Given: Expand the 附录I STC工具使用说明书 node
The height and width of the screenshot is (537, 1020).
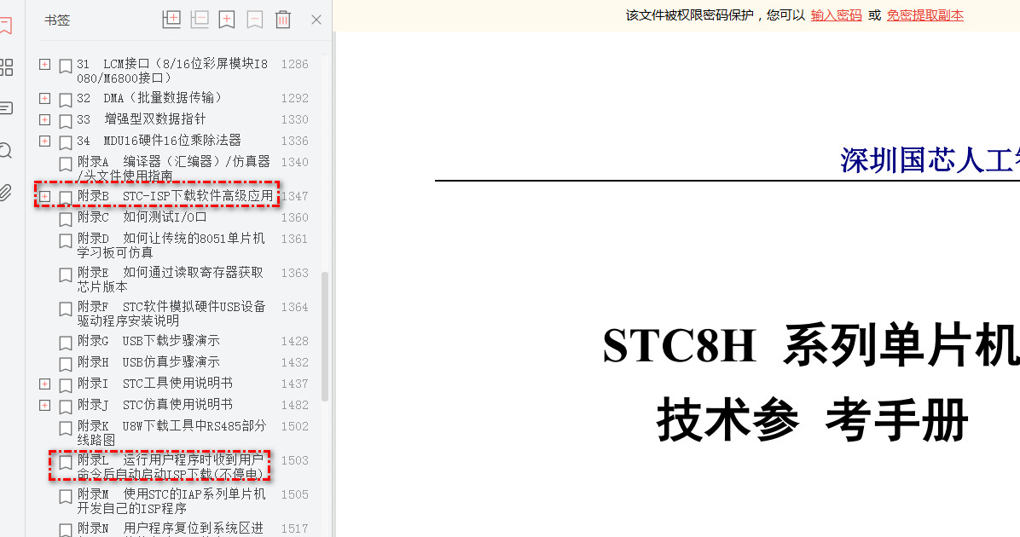Looking at the screenshot, I should (x=45, y=384).
